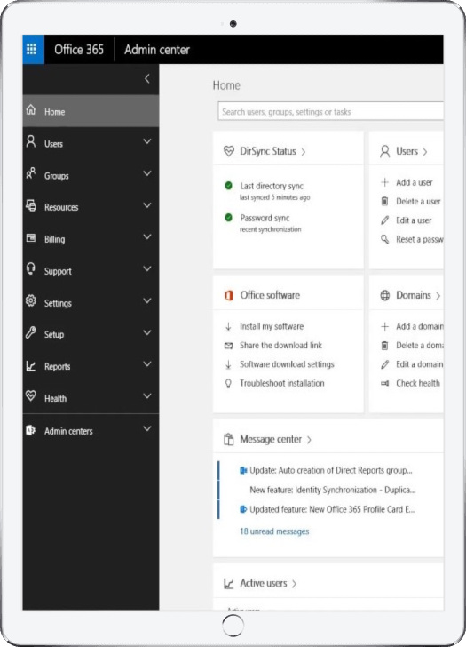Click the Reports chart icon in sidebar

point(31,365)
